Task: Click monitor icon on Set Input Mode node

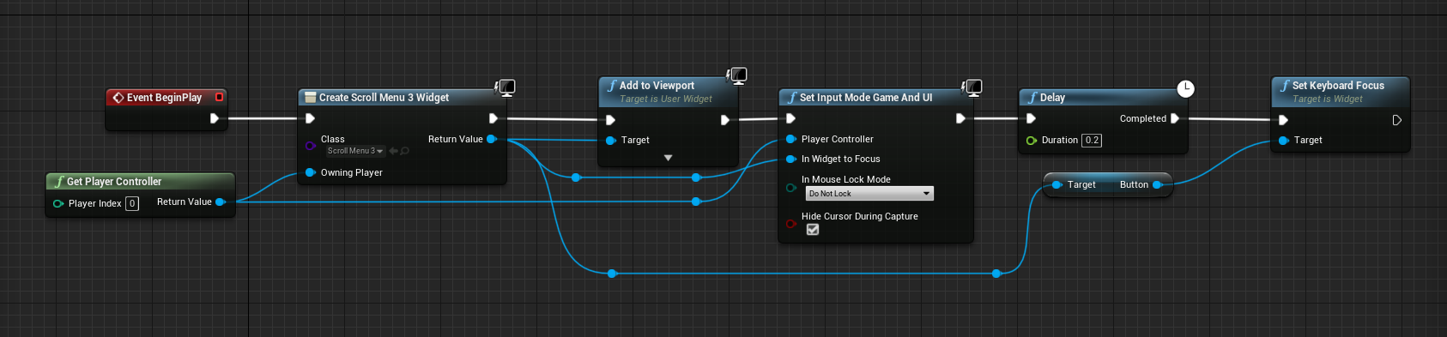Action: (972, 87)
